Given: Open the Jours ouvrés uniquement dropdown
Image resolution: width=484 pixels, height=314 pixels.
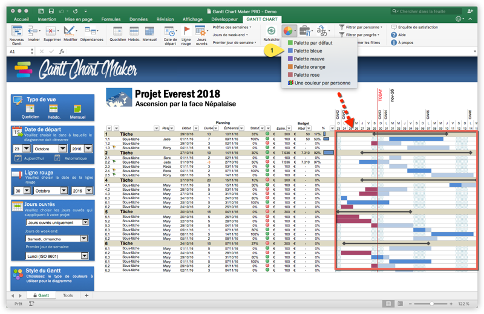Looking at the screenshot, I should click(x=85, y=222).
